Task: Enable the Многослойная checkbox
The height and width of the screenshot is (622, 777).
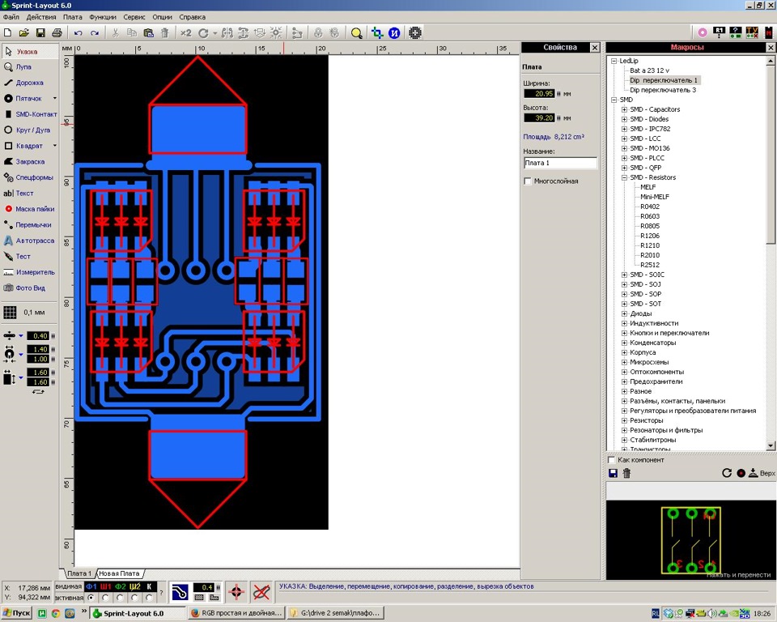Action: [x=529, y=181]
